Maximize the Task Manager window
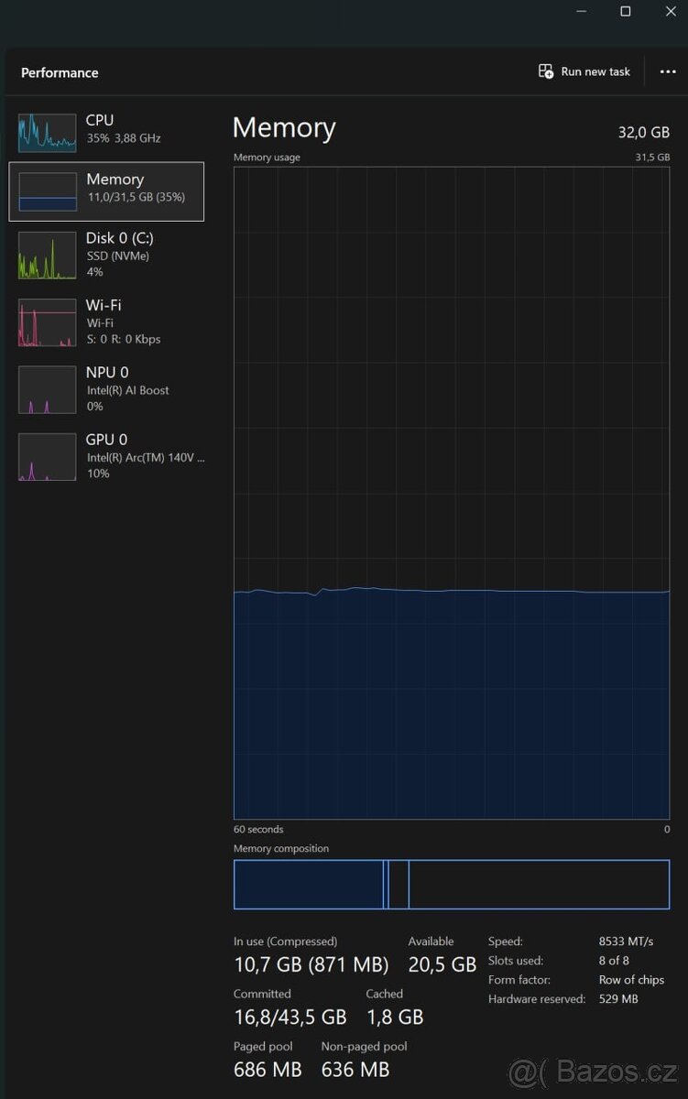Viewport: 688px width, 1099px height. tap(626, 11)
